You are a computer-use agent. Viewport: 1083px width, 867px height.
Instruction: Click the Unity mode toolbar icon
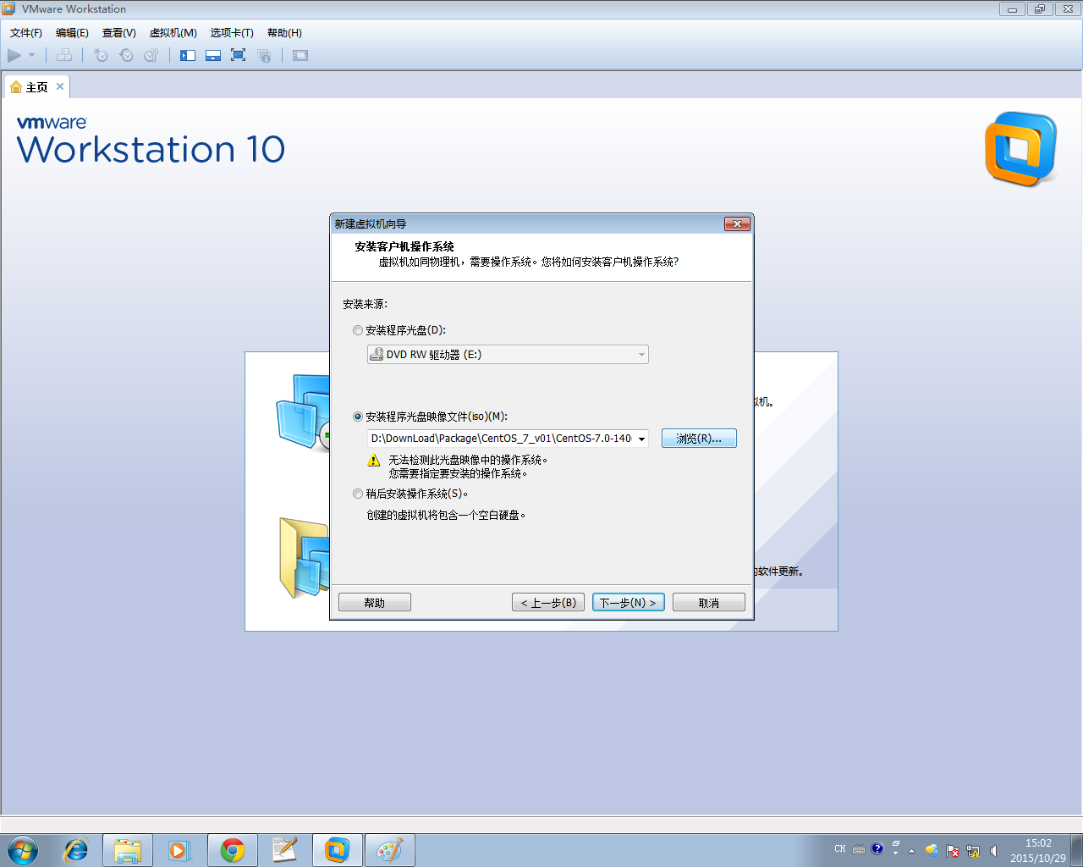(264, 55)
